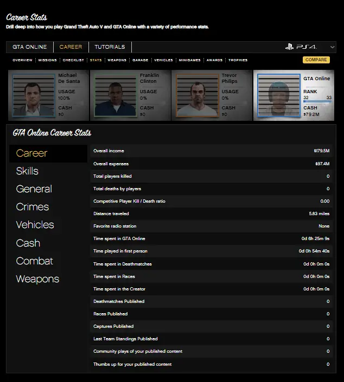344x382 pixels.
Task: Switch to the CAREER tab
Action: 71,47
